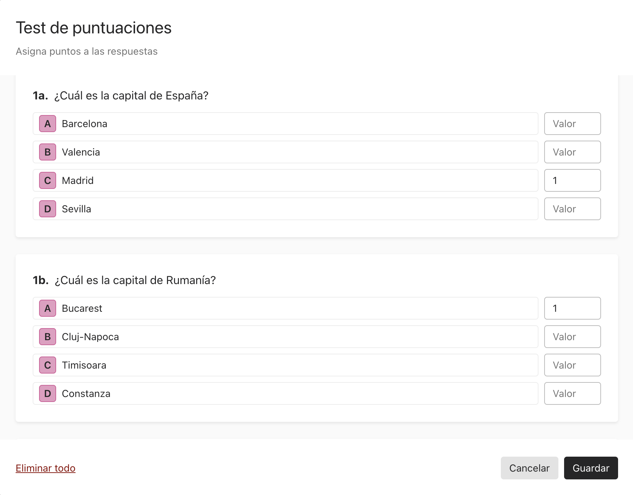
Task: Click the C letter badge next to Timisoara
Action: 48,365
